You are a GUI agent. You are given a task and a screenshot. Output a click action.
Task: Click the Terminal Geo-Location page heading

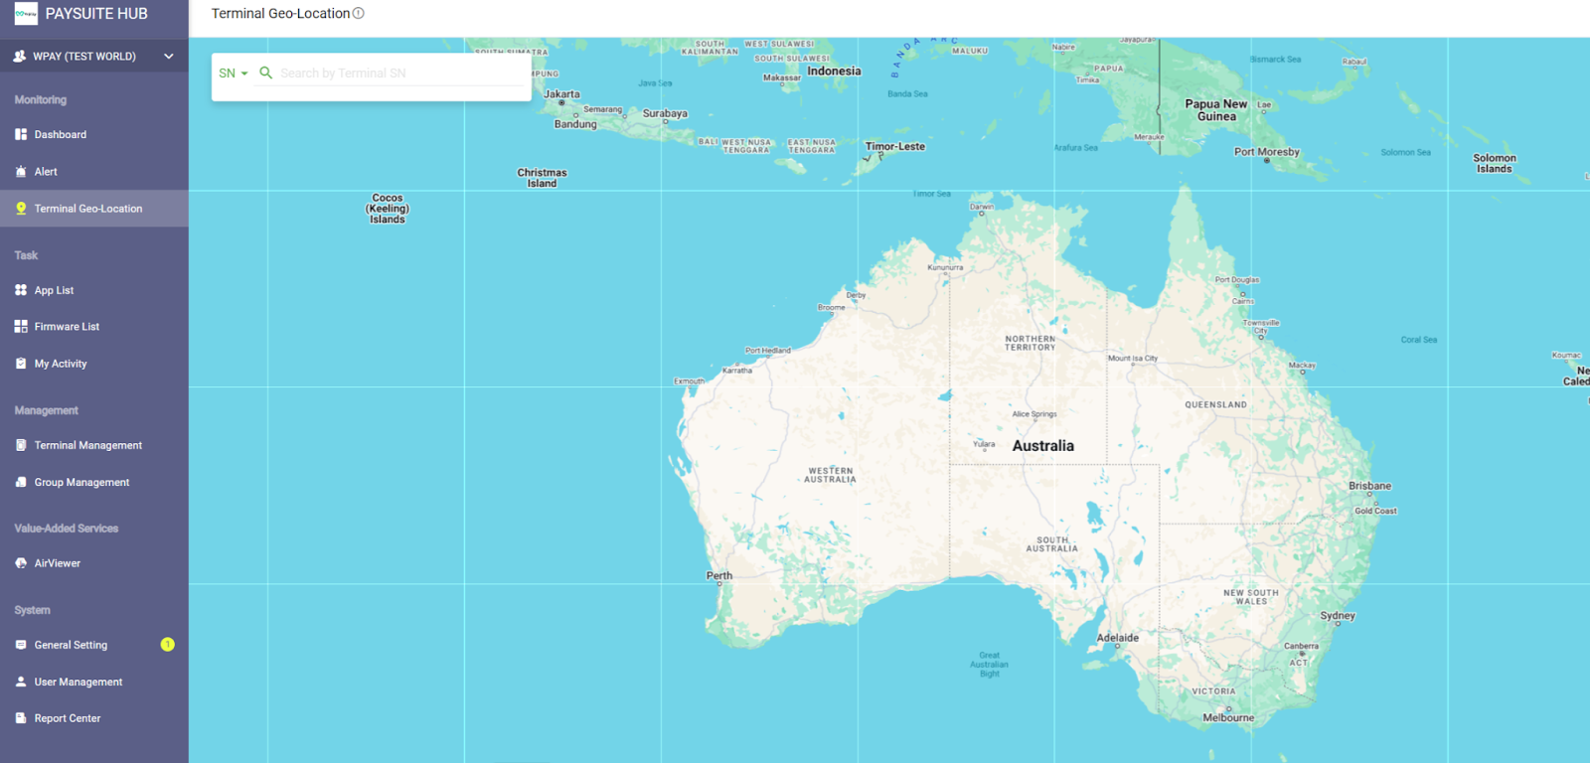coord(280,14)
